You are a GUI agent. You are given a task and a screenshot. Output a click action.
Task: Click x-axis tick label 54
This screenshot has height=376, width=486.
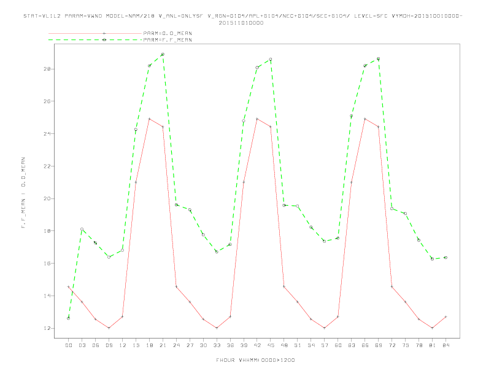311,345
